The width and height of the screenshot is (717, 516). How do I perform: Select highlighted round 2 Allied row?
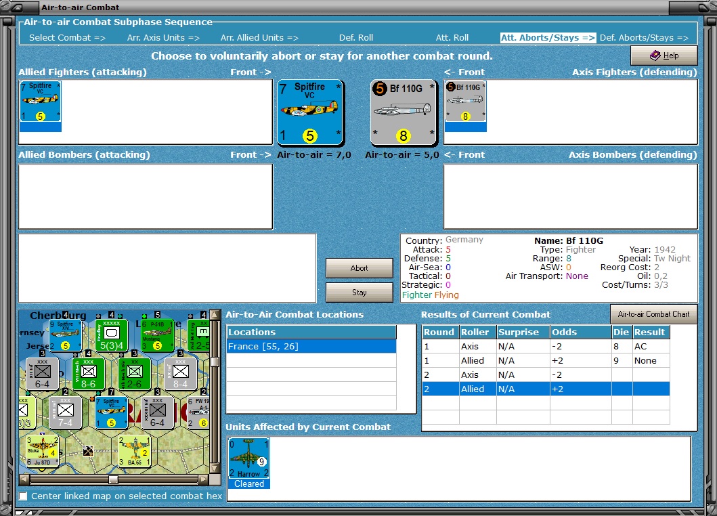(x=546, y=389)
